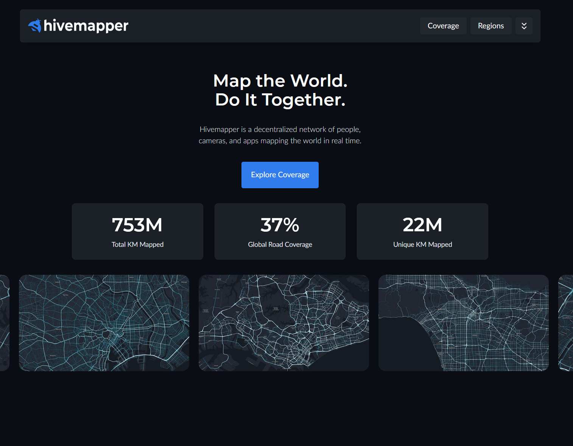The width and height of the screenshot is (573, 446).
Task: Click the Hivemapper bee logo icon
Action: pos(35,26)
